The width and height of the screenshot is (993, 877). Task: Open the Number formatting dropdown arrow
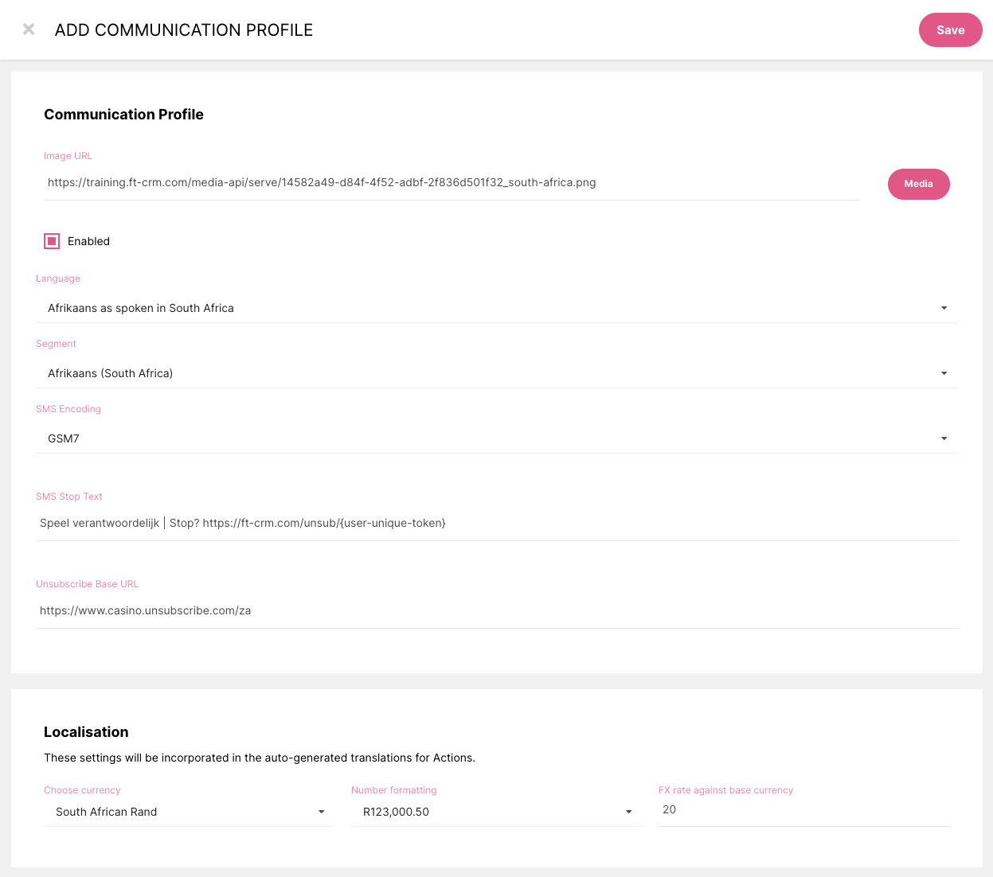629,812
